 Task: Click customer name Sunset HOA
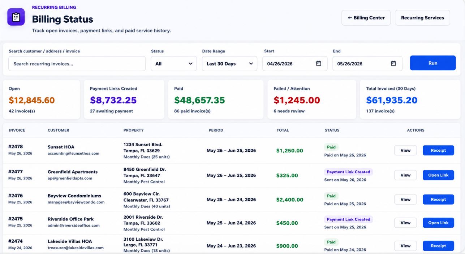click(x=61, y=147)
